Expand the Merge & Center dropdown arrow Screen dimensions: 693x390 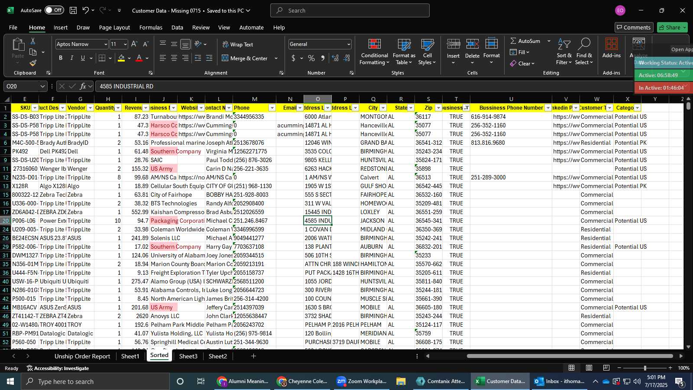pyautogui.click(x=276, y=58)
